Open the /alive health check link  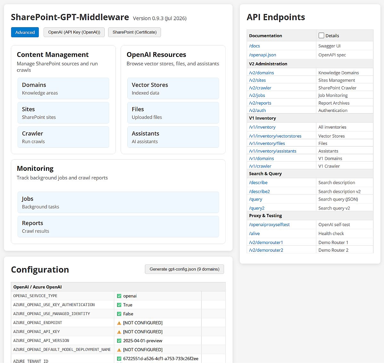tap(254, 233)
